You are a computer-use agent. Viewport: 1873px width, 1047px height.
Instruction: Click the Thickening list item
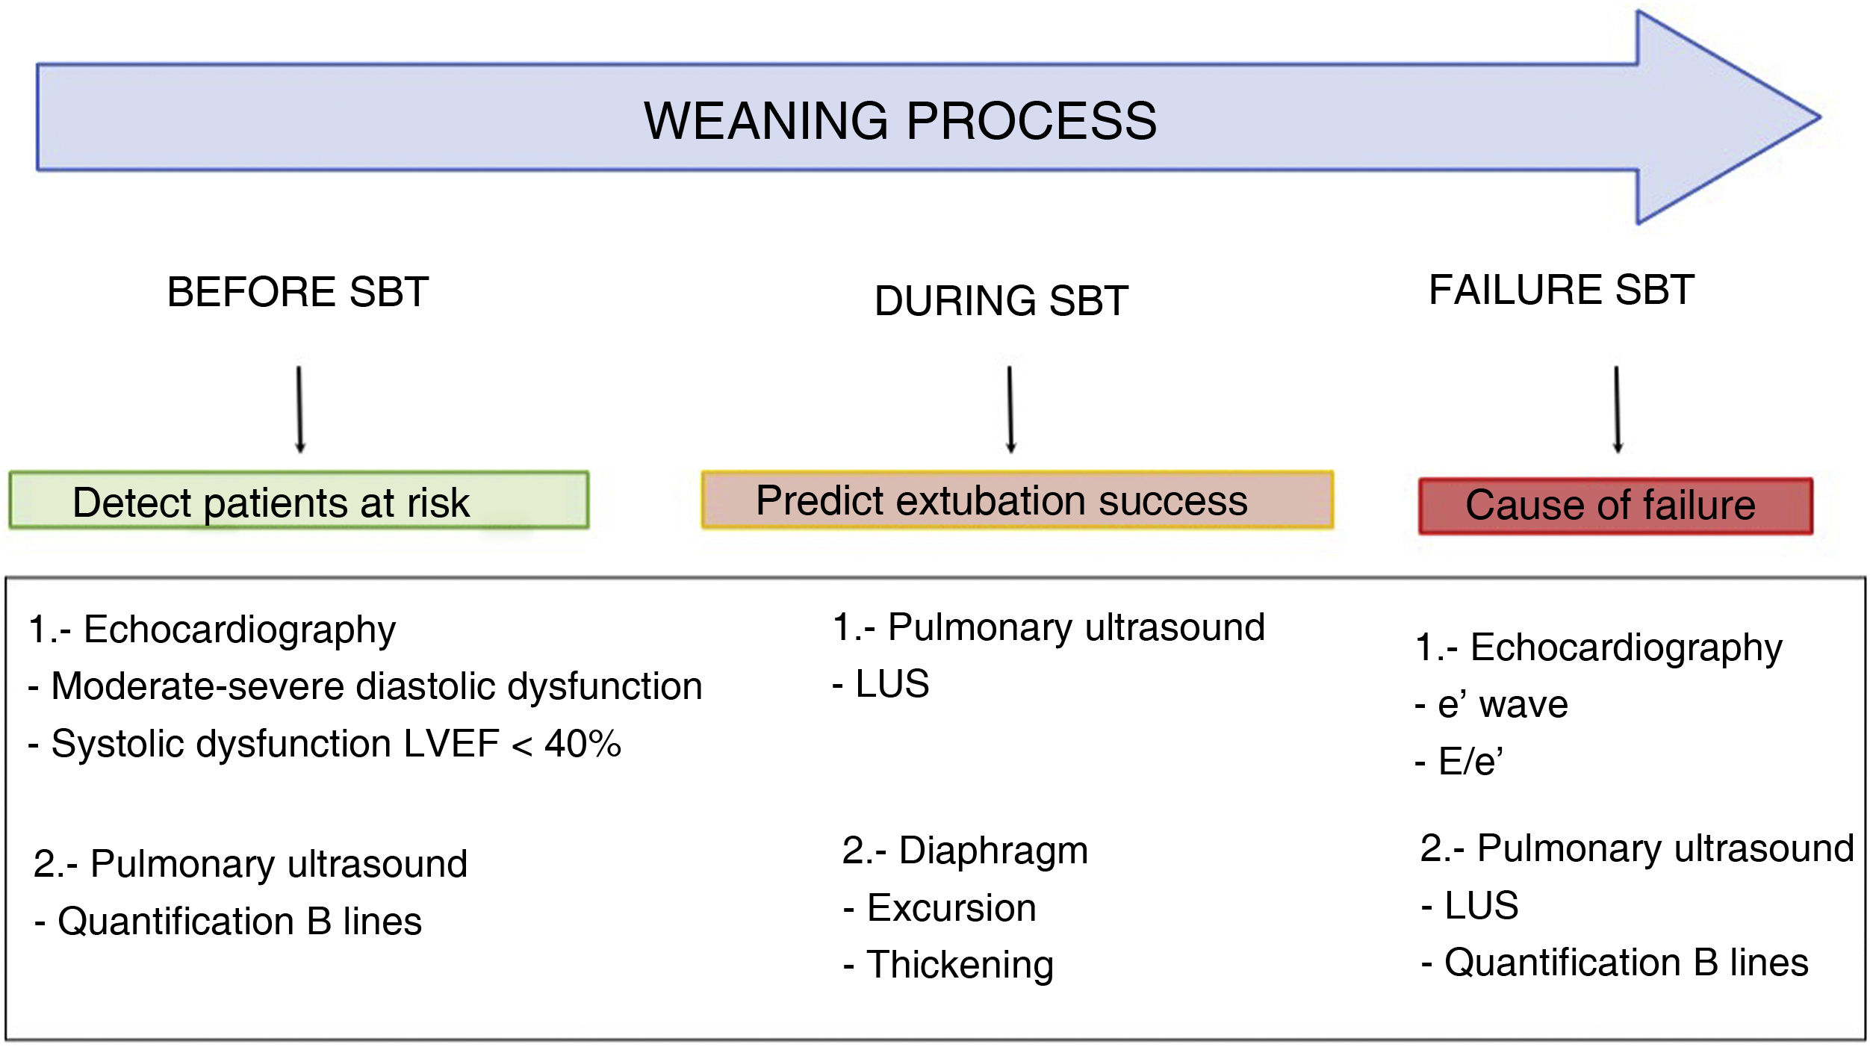click(x=948, y=964)
